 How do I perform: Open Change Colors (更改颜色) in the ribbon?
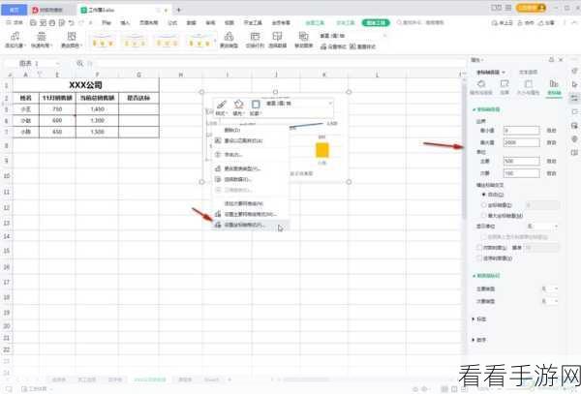(x=71, y=40)
